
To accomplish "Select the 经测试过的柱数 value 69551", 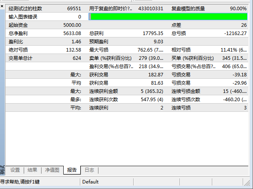I will (x=74, y=9).
